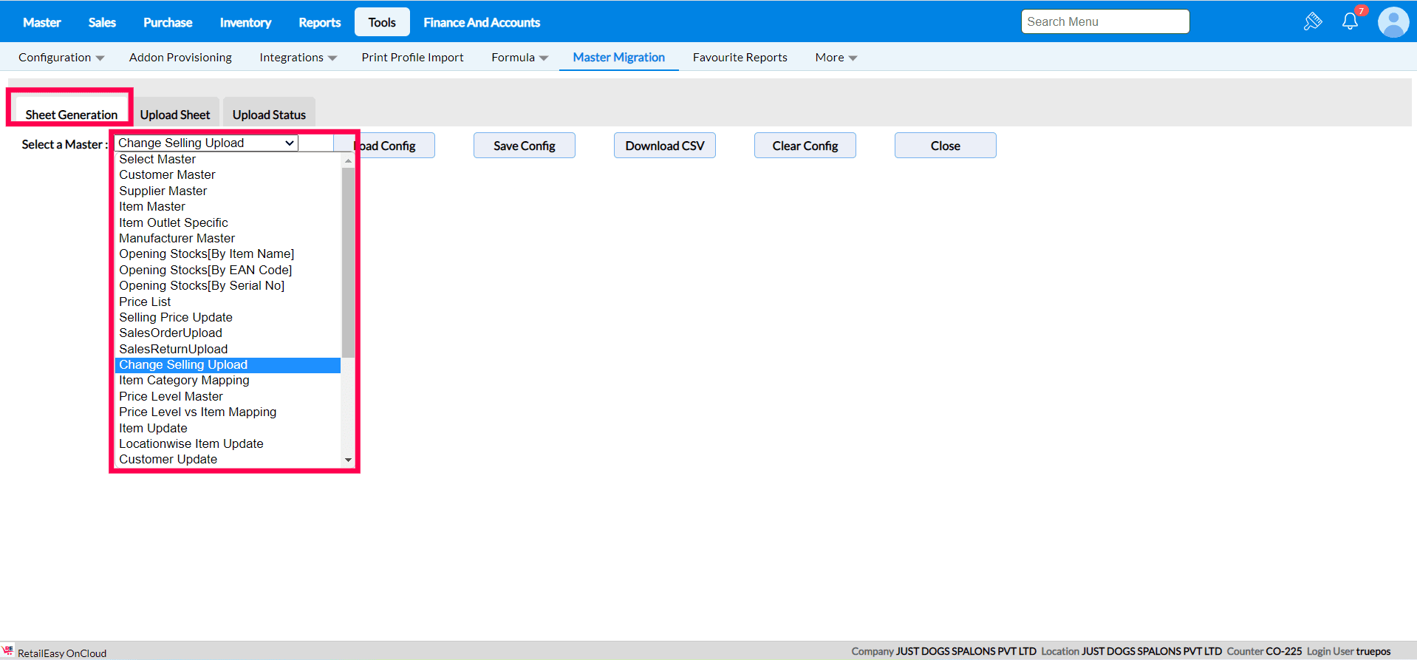The width and height of the screenshot is (1417, 660).
Task: Expand the Formula submenu
Action: pos(519,58)
